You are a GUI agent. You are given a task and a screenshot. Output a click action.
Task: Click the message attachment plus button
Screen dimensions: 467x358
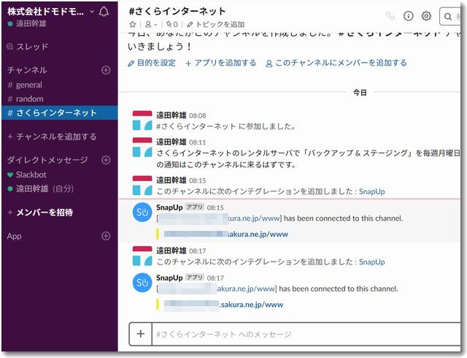pos(140,334)
